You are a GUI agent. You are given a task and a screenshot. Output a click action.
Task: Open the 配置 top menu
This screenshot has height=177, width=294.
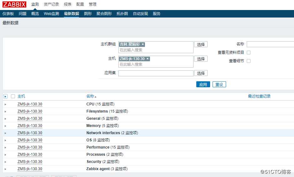pos(80,4)
